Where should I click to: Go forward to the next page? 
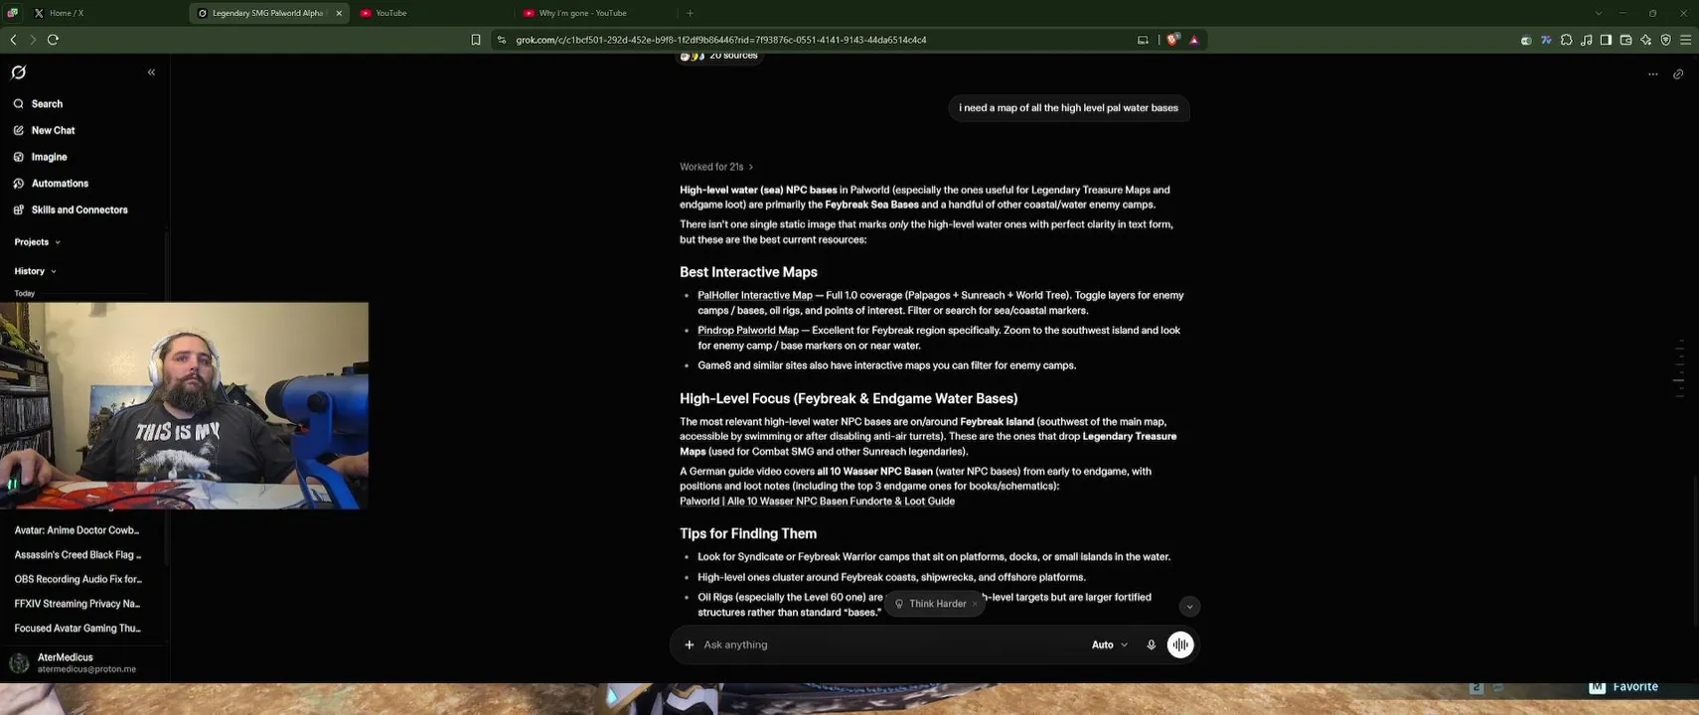[x=33, y=40]
